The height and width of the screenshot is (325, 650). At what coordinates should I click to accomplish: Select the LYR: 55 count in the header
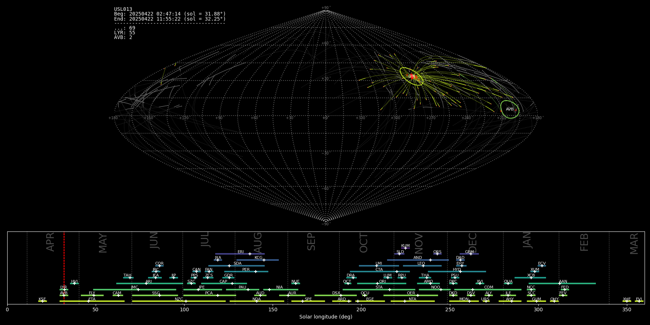[125, 33]
